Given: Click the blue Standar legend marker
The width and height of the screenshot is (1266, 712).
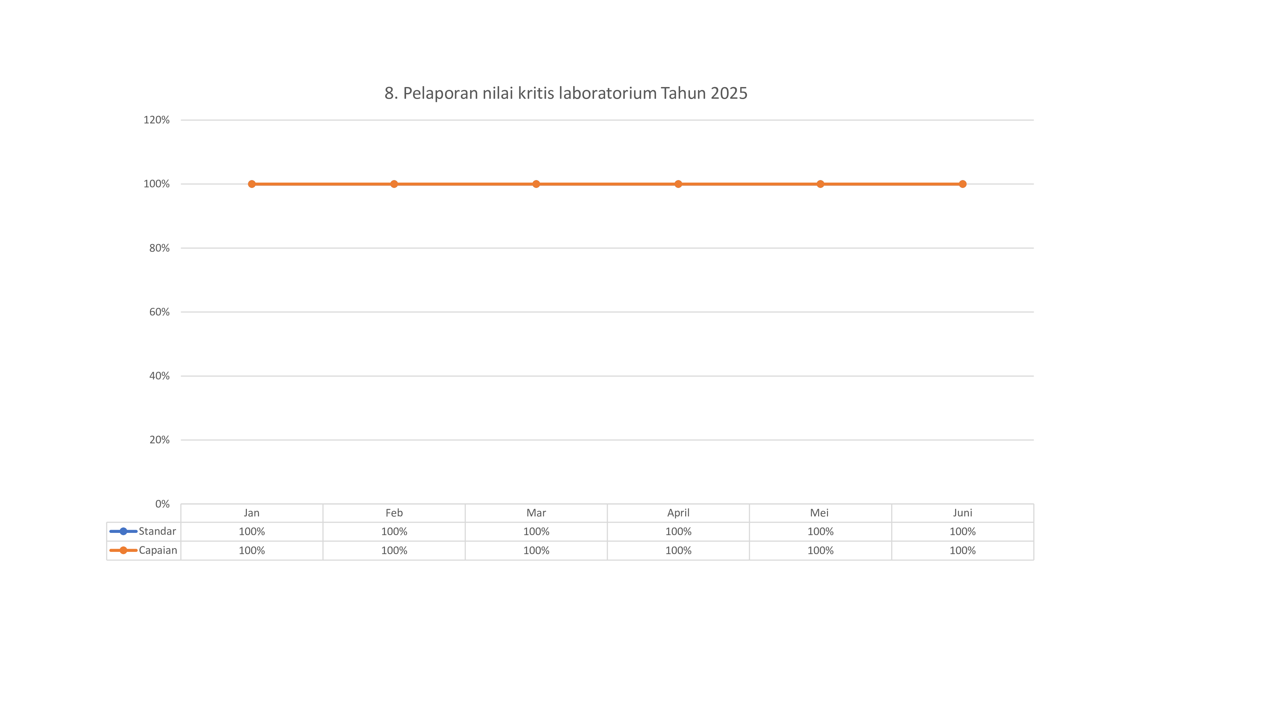Looking at the screenshot, I should coord(123,531).
